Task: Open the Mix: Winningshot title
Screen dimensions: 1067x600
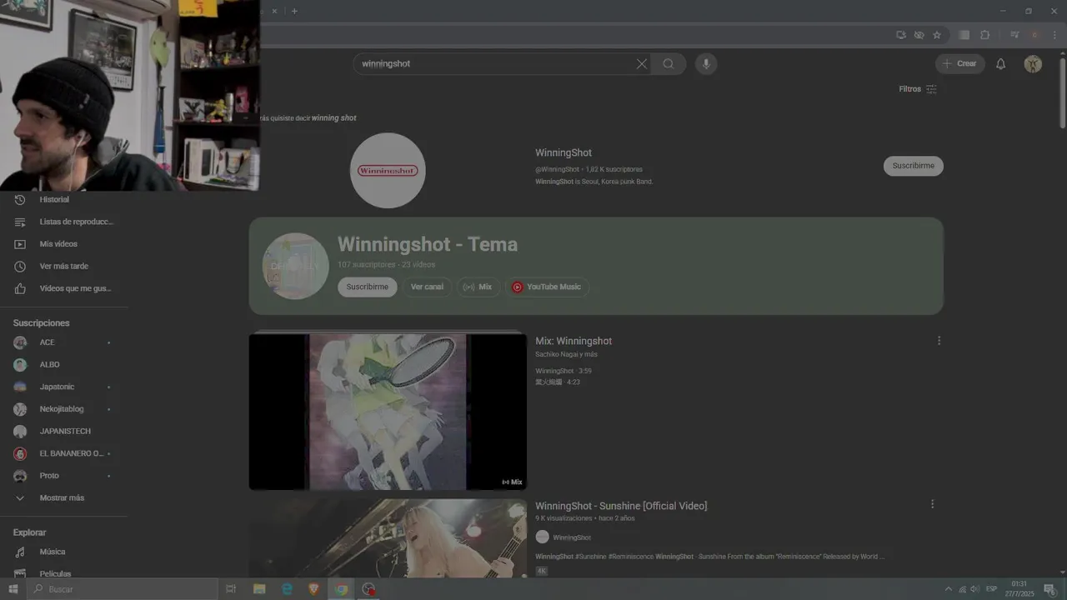Action: click(x=574, y=341)
